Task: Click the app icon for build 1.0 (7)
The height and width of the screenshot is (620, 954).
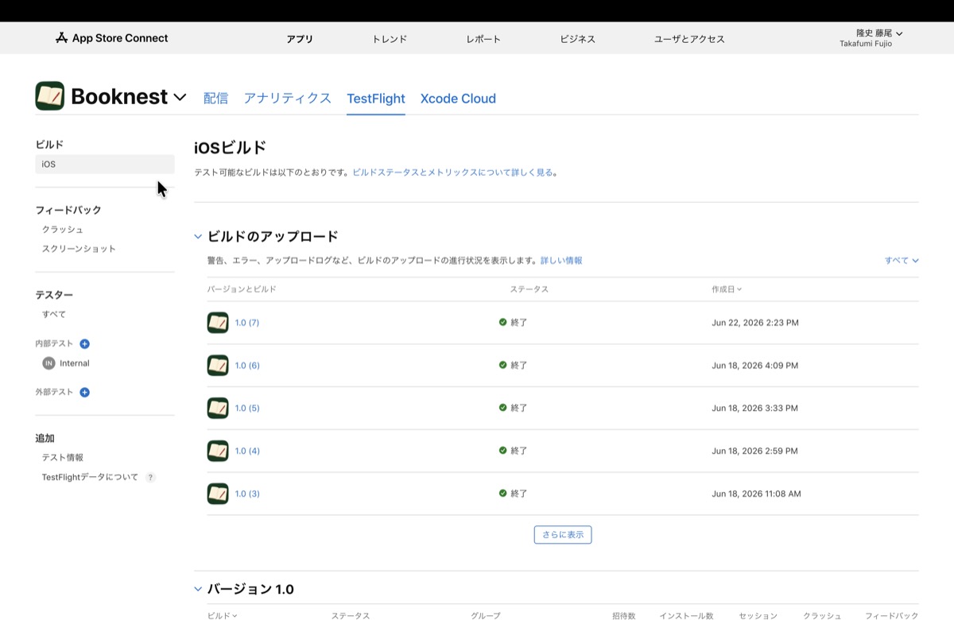Action: [218, 323]
